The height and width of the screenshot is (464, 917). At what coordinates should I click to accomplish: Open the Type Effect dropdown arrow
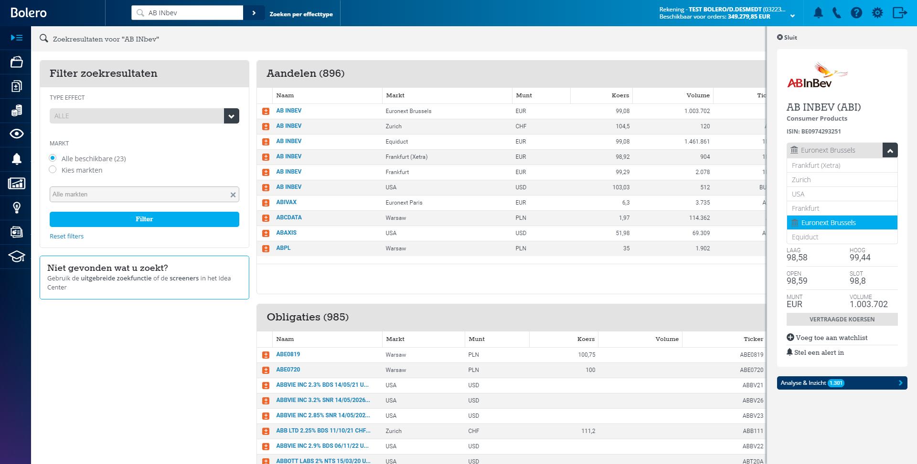(x=231, y=116)
